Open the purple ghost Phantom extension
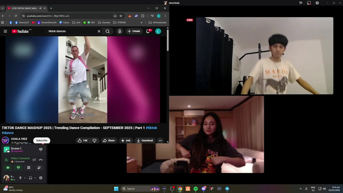The width and height of the screenshot is (343, 193). point(136,16)
